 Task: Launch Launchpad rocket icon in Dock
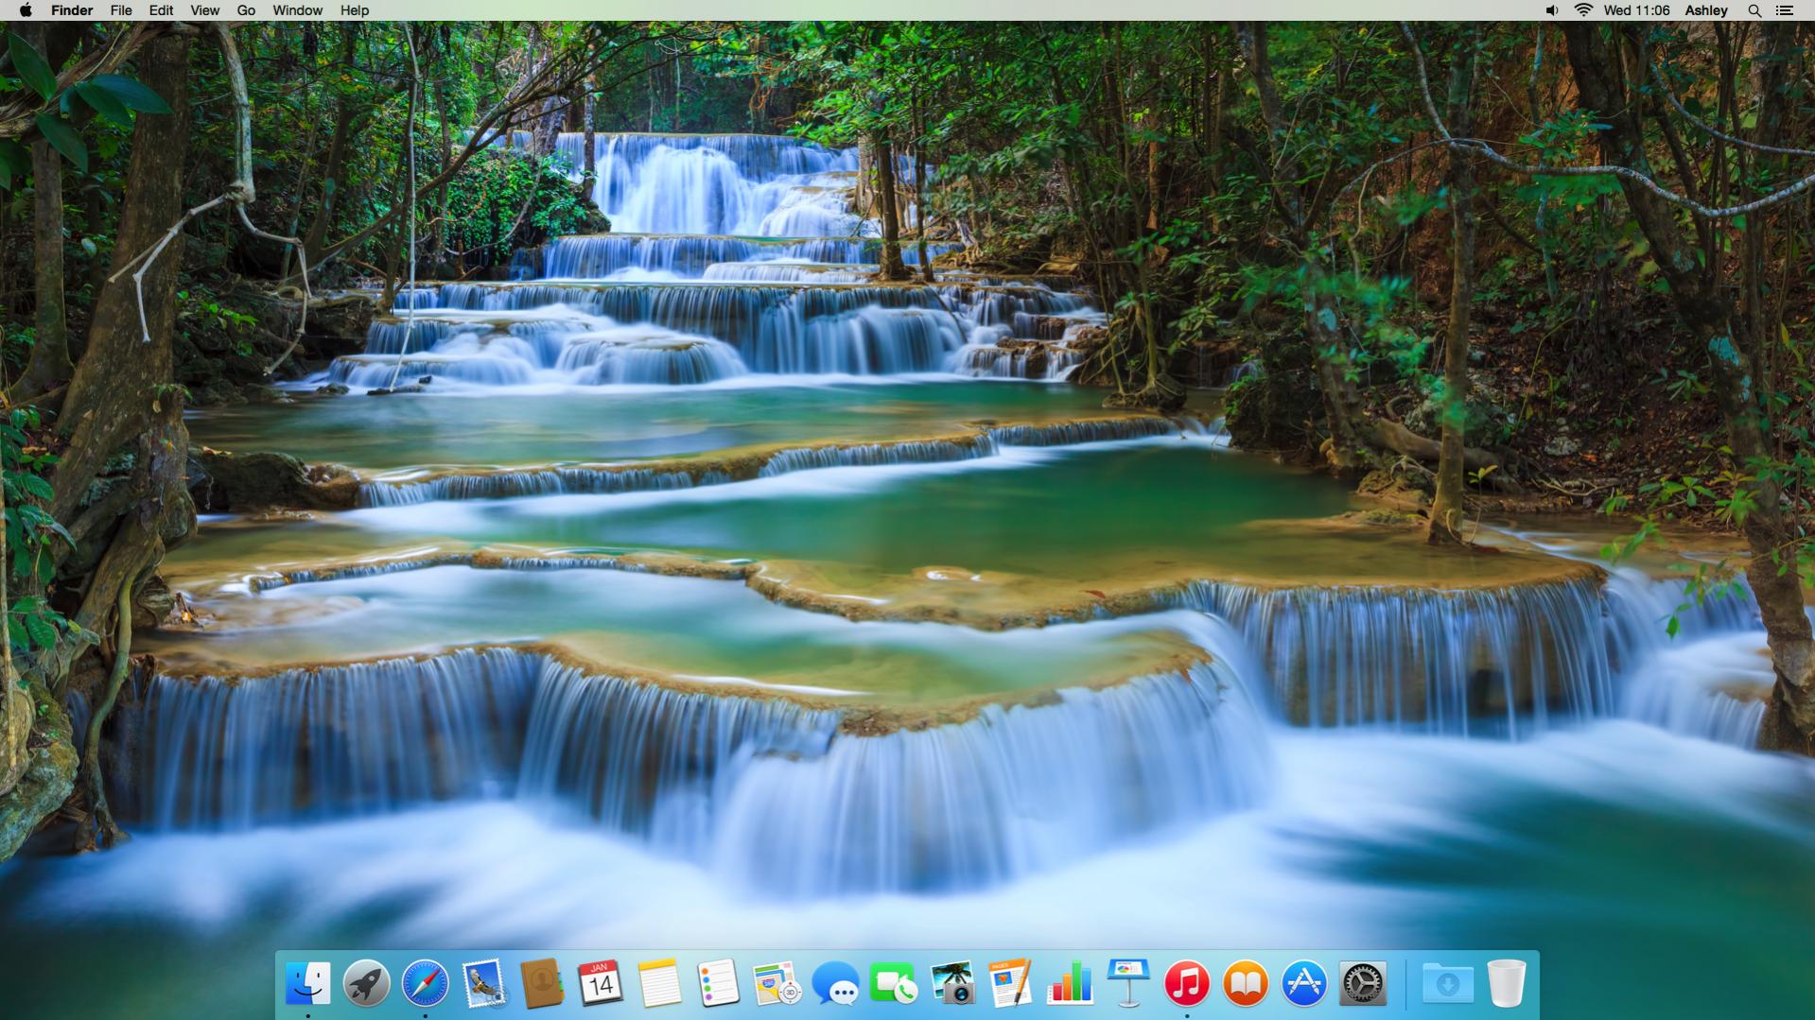click(366, 983)
